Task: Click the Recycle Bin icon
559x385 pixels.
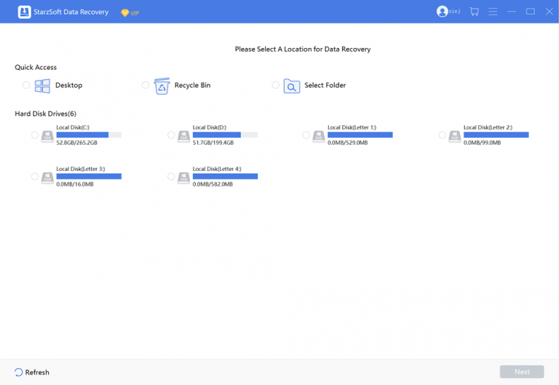Action: click(x=162, y=85)
